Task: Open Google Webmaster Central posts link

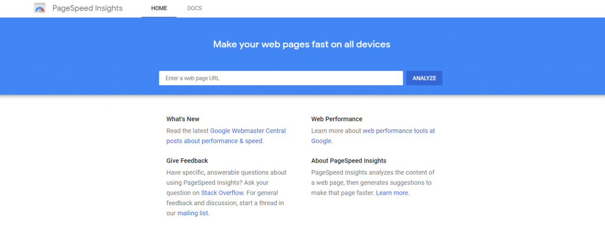Action: tap(248, 131)
